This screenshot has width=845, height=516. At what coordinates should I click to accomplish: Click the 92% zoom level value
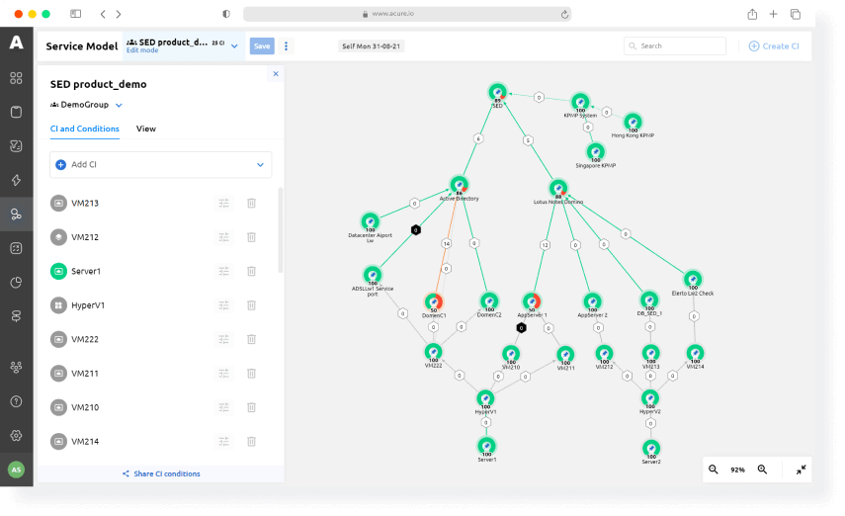(x=737, y=471)
